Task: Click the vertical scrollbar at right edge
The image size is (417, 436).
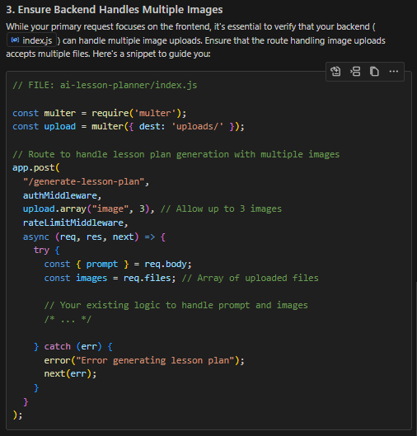Action: pyautogui.click(x=416, y=359)
